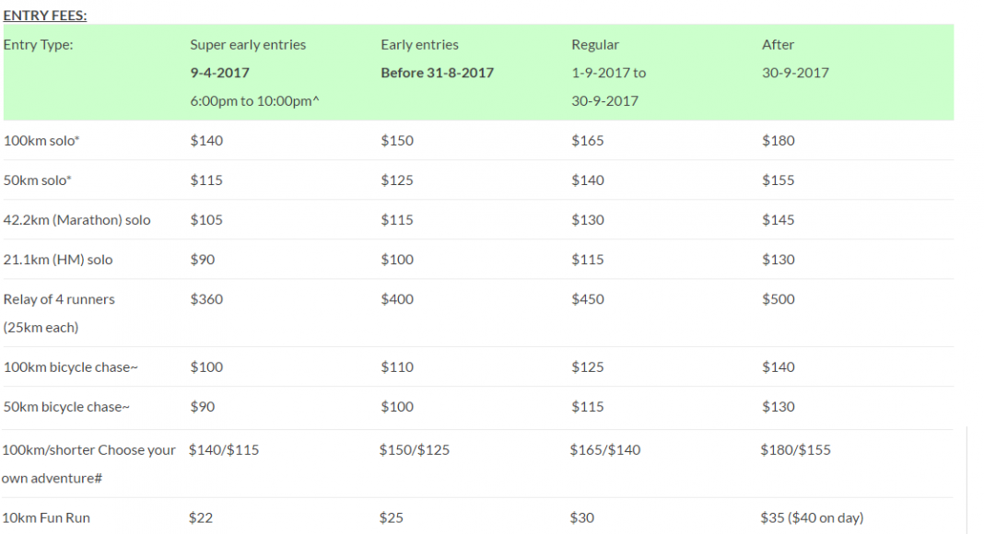The image size is (984, 534).
Task: Click the ENTRY FEES heading
Action: tap(45, 16)
